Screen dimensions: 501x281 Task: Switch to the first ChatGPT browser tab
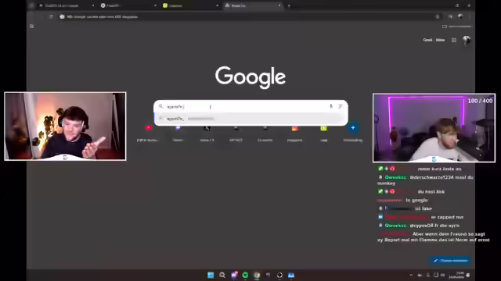(66, 5)
